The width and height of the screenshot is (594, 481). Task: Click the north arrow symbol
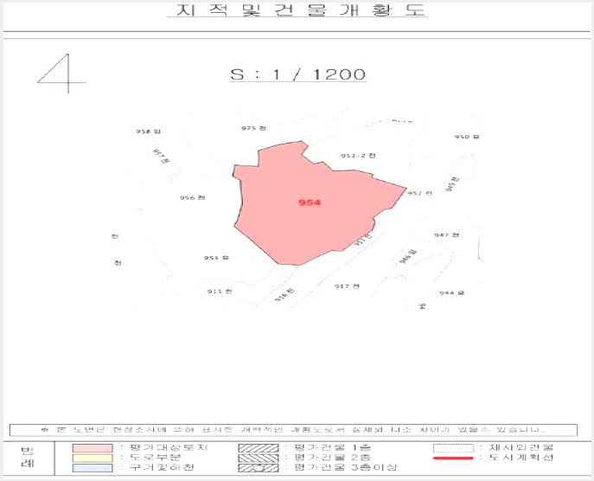61,74
